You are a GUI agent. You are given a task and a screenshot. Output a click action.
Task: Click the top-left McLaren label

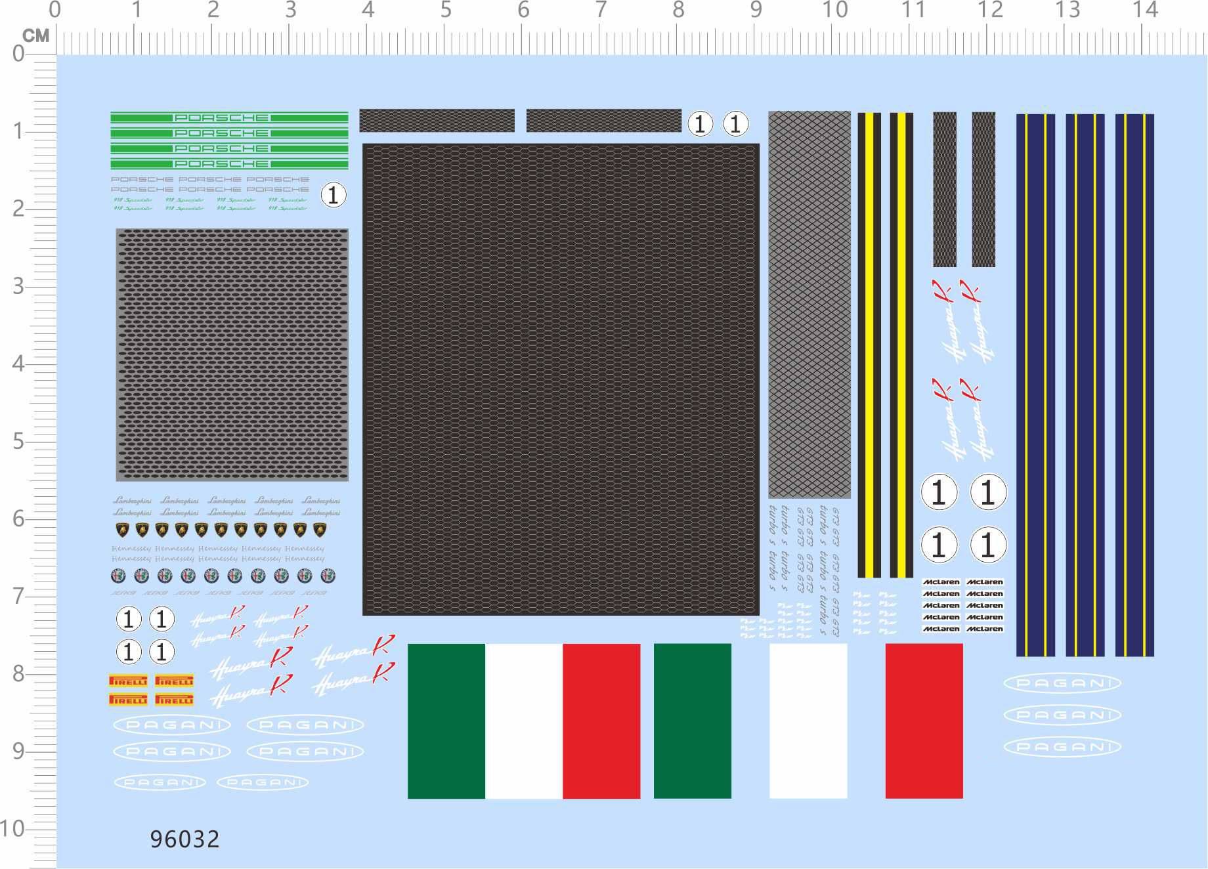click(x=941, y=582)
